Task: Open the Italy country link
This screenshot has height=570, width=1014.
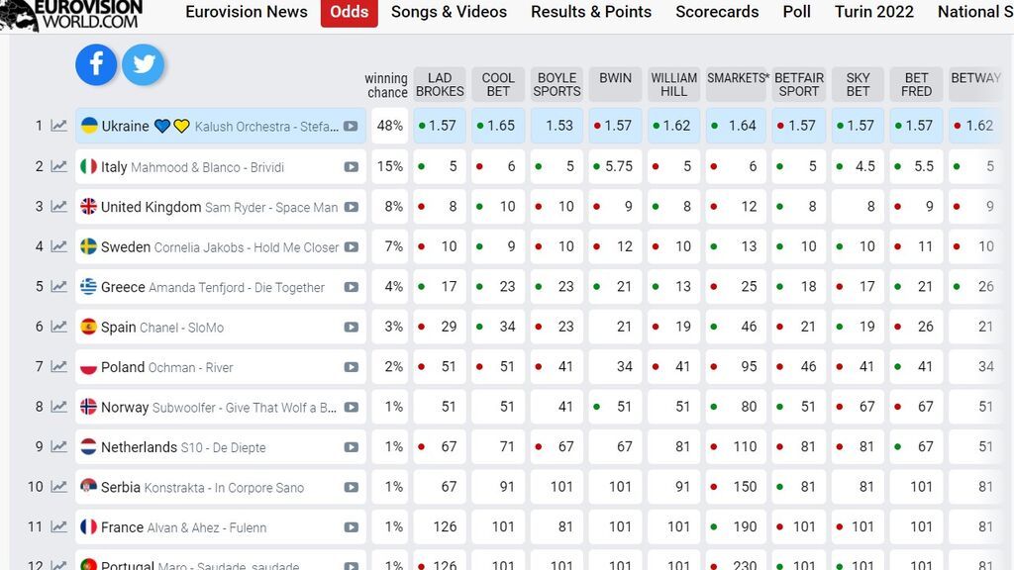Action: tap(114, 166)
